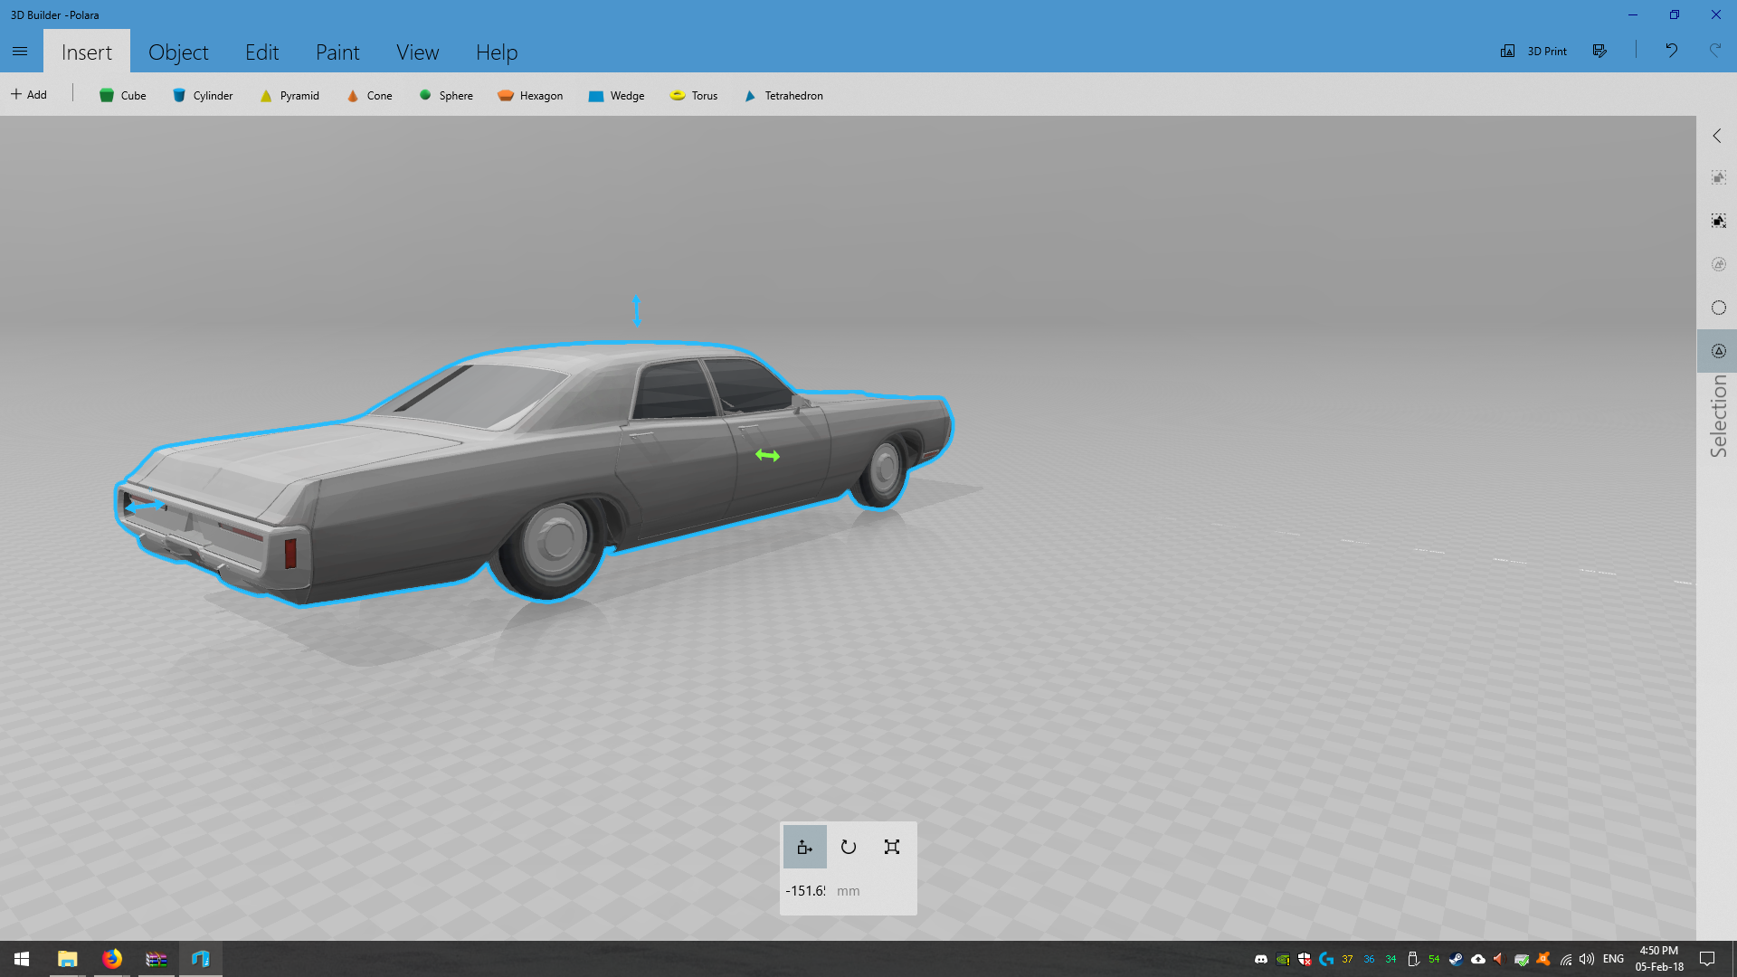Screen dimensions: 1737x977
Task: Open Firefox from the Windows taskbar
Action: 112,959
